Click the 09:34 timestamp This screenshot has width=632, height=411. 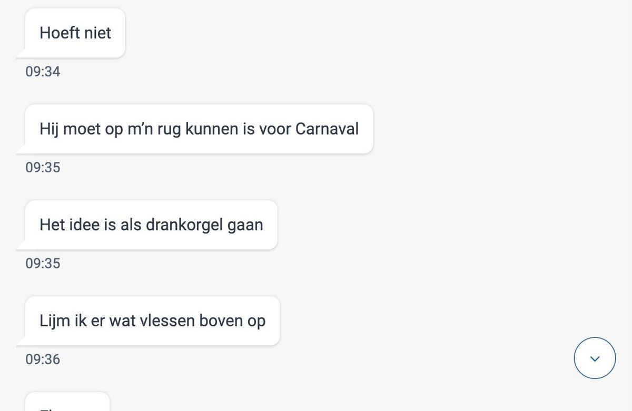click(43, 71)
